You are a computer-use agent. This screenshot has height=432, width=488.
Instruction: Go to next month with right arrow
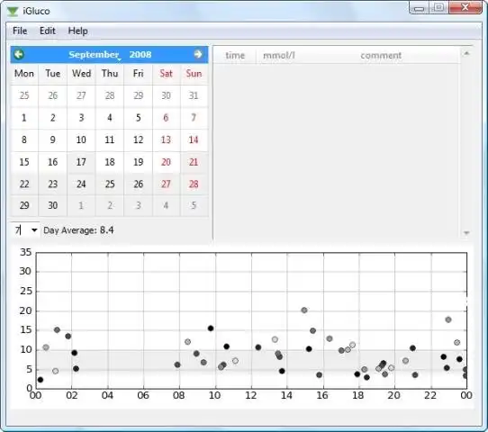[x=198, y=54]
